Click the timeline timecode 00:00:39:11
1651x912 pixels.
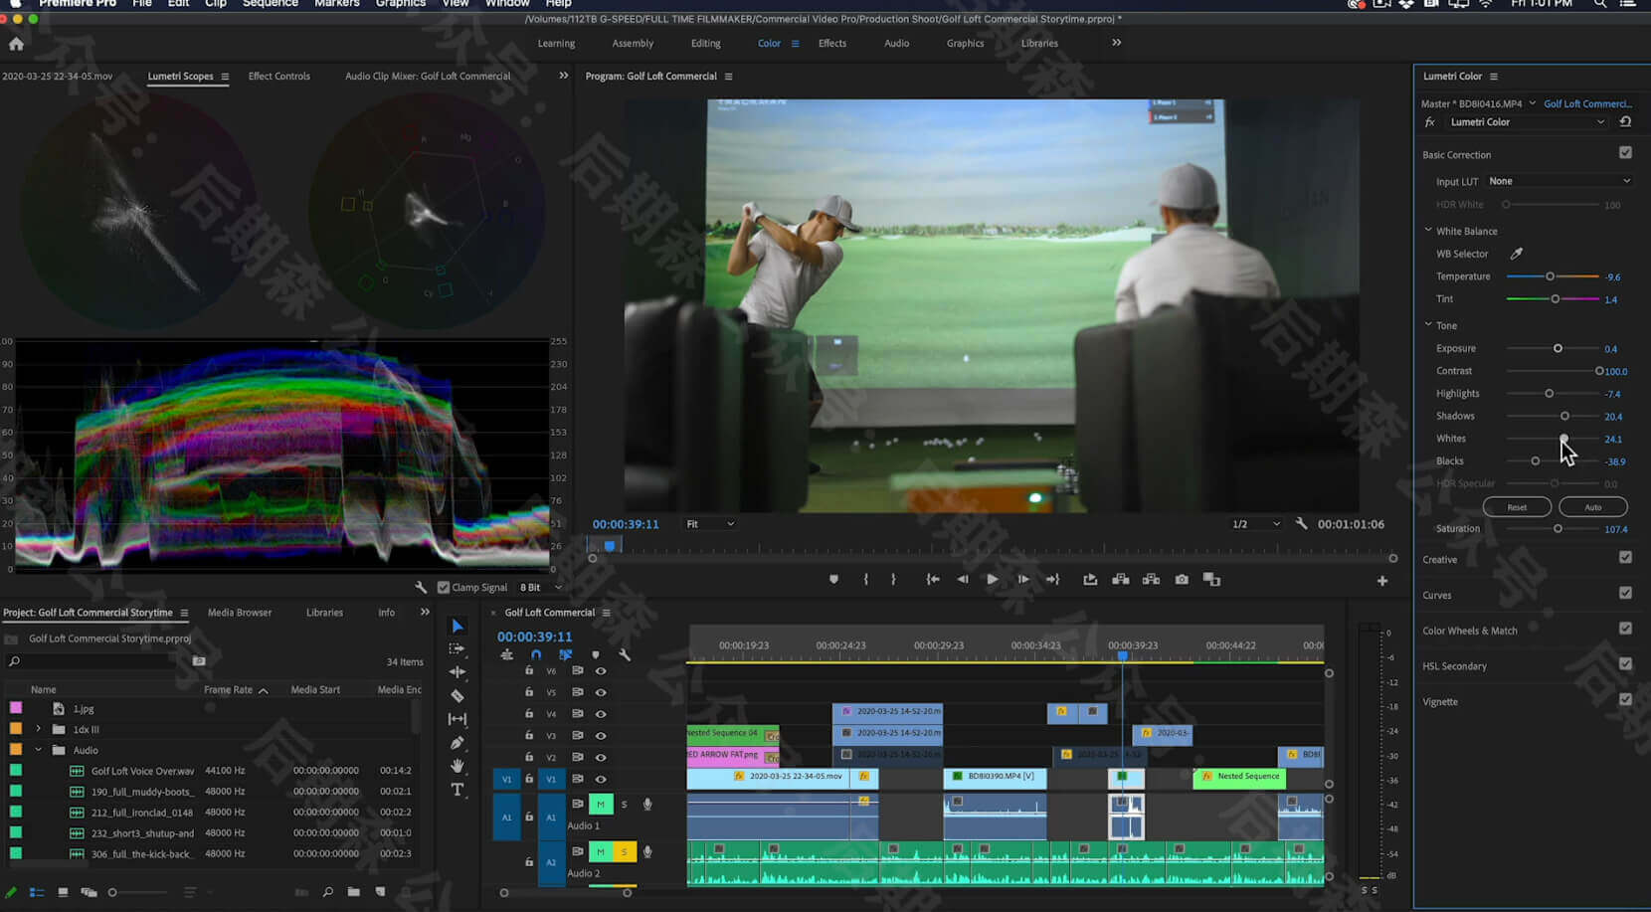[534, 637]
